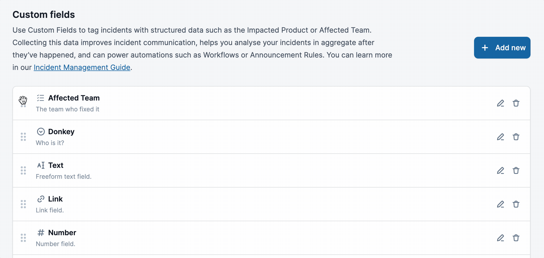The height and width of the screenshot is (258, 544).
Task: Trash the Number custom field
Action: pos(516,238)
